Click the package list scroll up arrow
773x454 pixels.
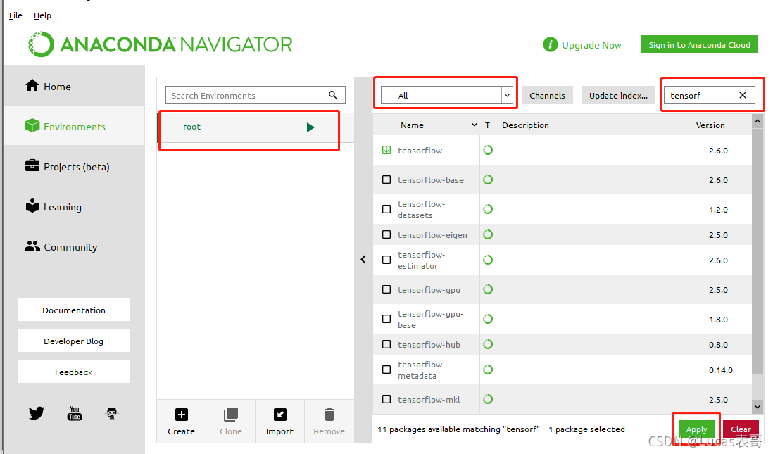pos(758,121)
